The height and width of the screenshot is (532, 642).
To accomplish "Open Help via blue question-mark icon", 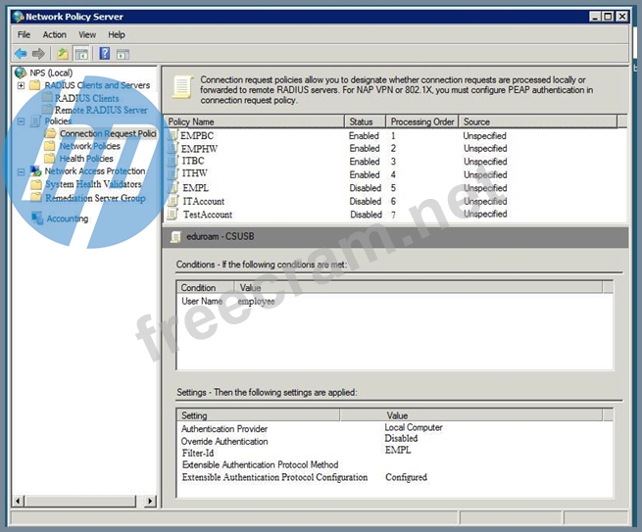I will (105, 53).
